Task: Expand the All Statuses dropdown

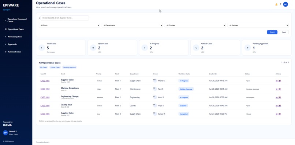Action: [258, 25]
